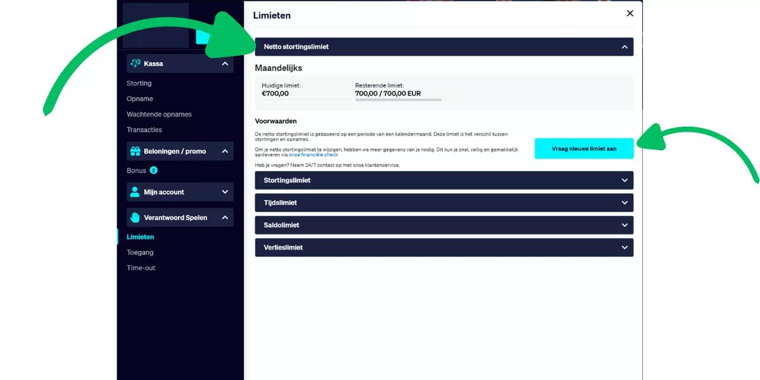Go to Wachtende opnames
Screen dimensions: 760x380
(159, 114)
